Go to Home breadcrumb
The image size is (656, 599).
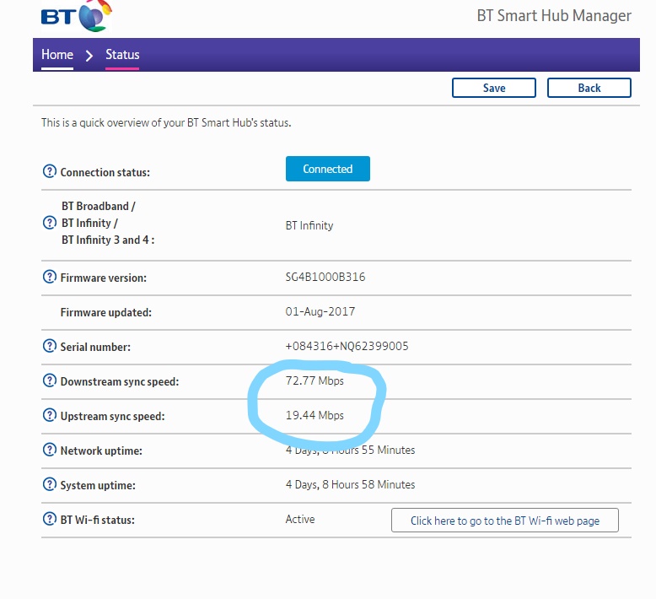[57, 55]
